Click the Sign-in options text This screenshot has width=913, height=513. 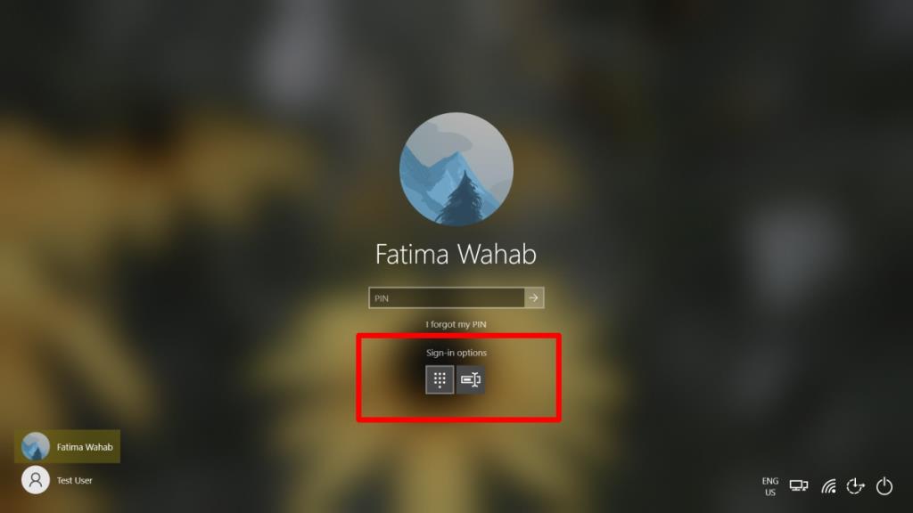coord(456,353)
